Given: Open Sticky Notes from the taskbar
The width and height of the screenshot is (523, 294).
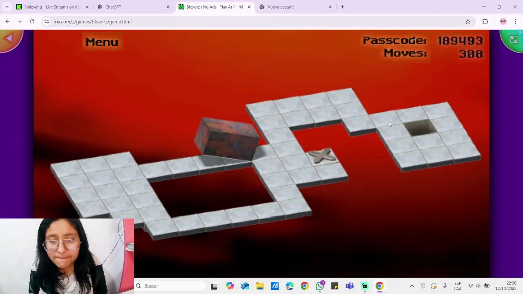Looking at the screenshot, I should (335, 286).
